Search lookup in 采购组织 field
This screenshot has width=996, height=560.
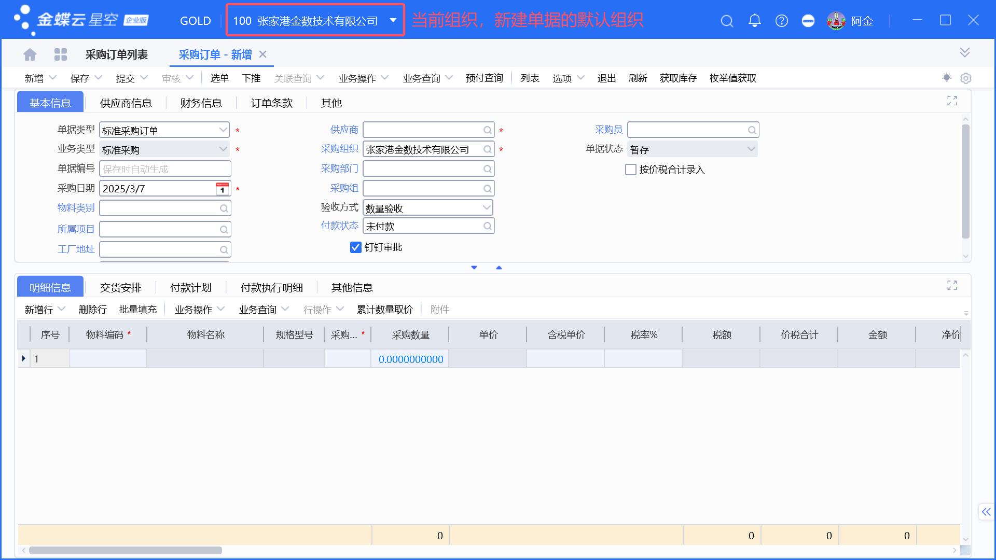(487, 149)
